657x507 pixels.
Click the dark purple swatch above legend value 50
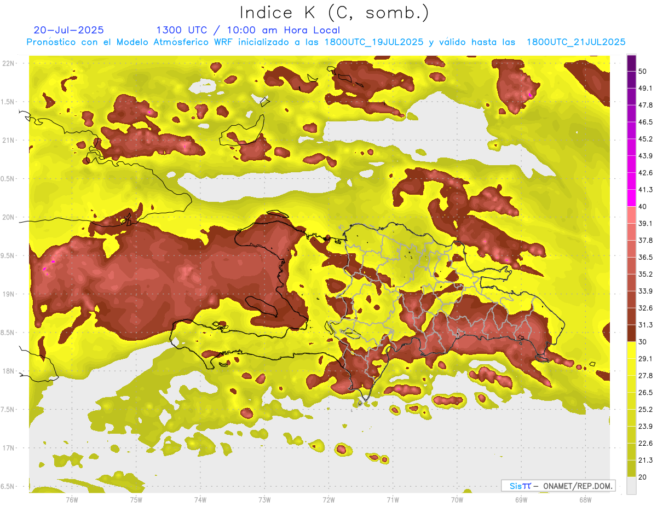(x=631, y=62)
